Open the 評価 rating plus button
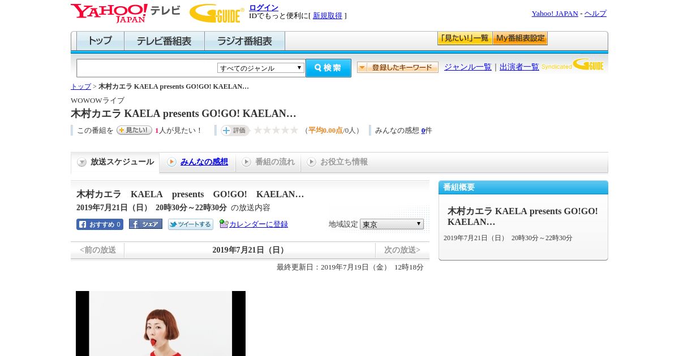 (x=235, y=131)
